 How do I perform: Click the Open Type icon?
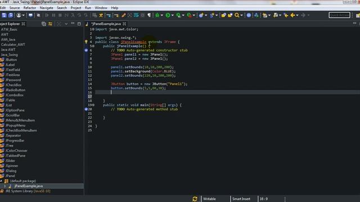223,15
